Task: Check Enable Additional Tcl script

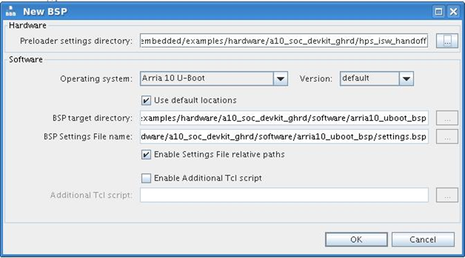Action: (x=146, y=178)
